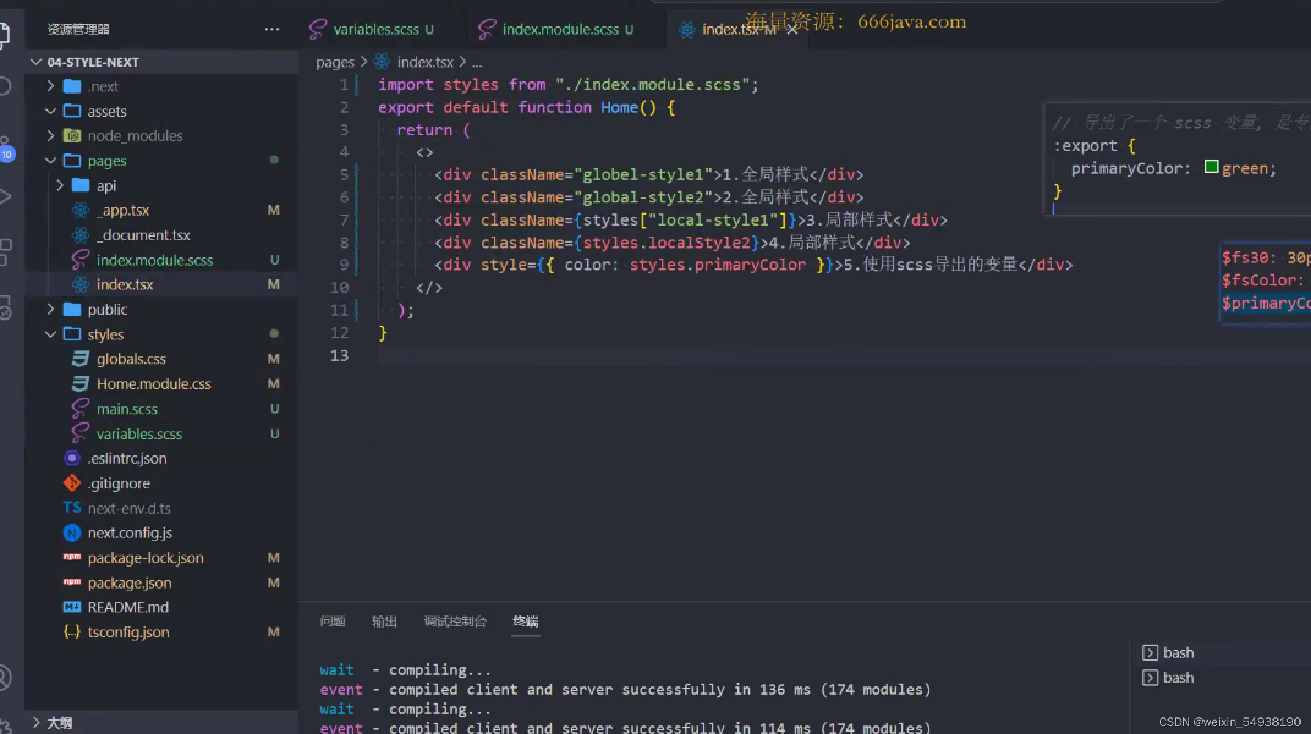Click CSS icon beside globals.css
Viewport: 1311px width, 734px height.
point(81,359)
